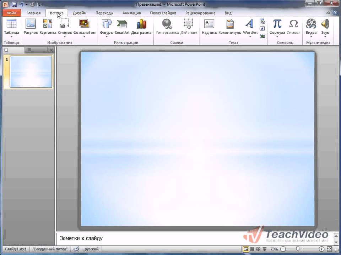Insert date and time icon

click(x=262, y=21)
